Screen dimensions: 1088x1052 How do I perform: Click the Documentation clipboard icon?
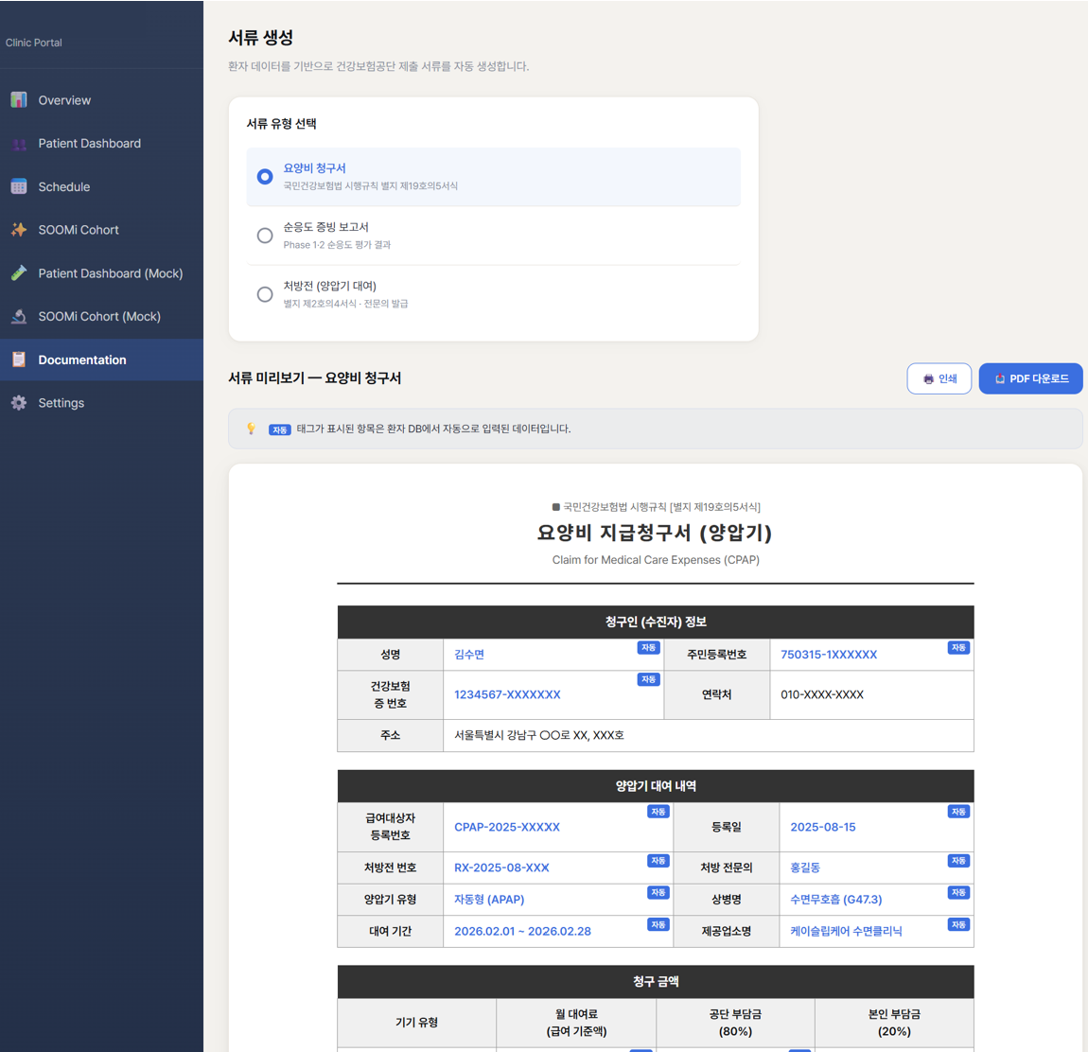[19, 359]
